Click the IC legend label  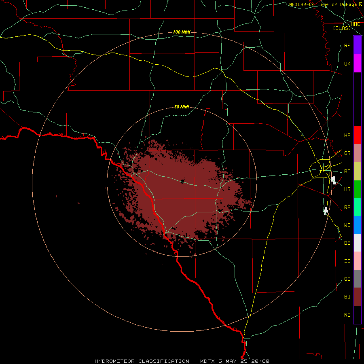tap(347, 261)
